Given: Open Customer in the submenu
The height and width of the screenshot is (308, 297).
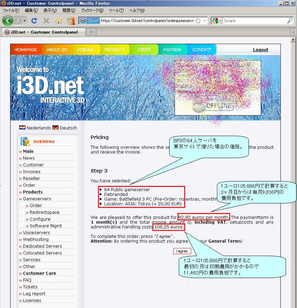Looking at the screenshot, I should pos(33,165).
